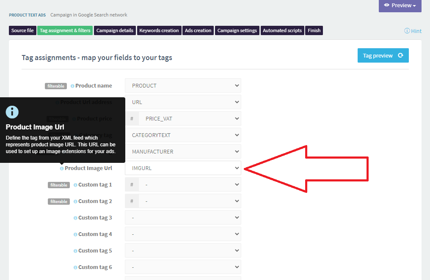Open the PRODUCT dropdown for Product name
The height and width of the screenshot is (280, 430).
click(x=183, y=85)
